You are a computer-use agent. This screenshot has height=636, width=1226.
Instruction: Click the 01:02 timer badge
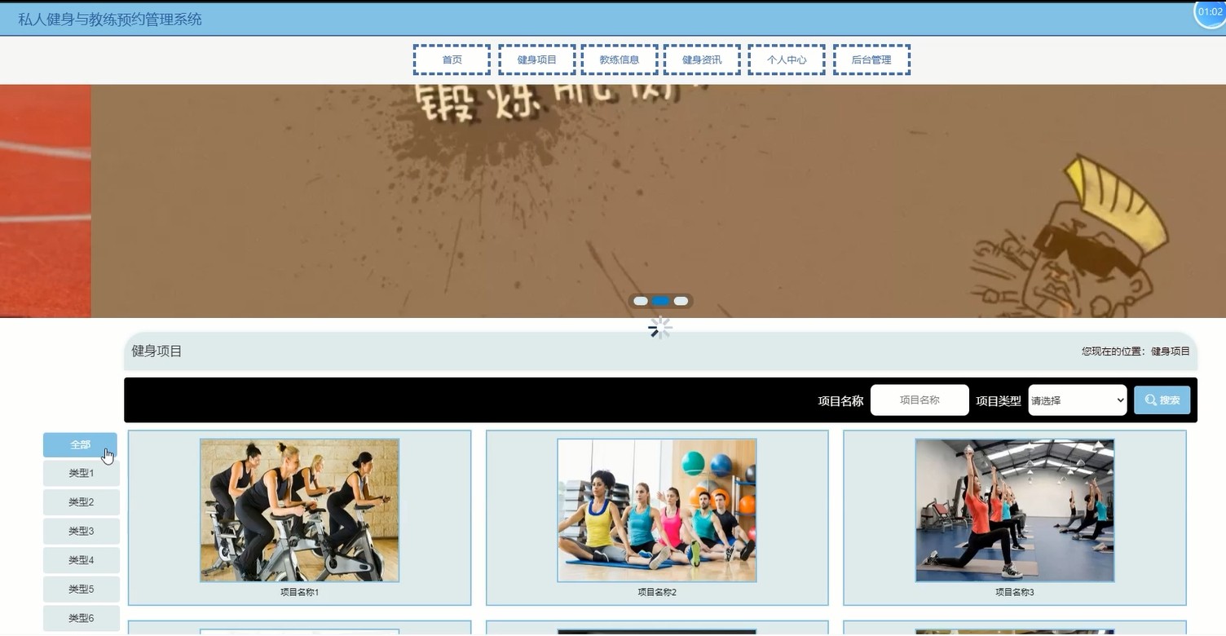pyautogui.click(x=1211, y=12)
